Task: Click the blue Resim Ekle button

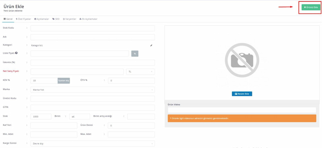Action: (x=242, y=94)
